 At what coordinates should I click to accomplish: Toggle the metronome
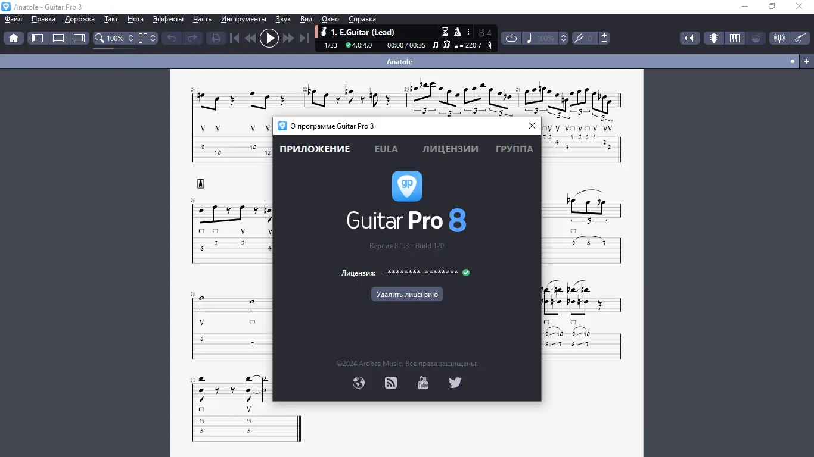[x=458, y=32]
